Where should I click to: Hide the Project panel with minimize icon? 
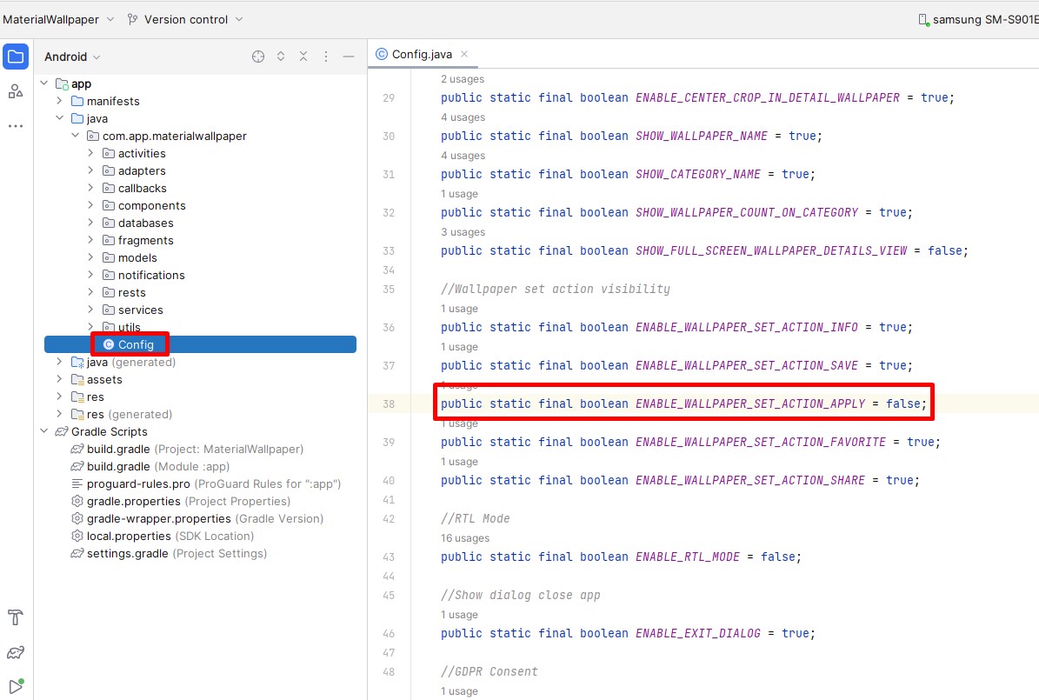pos(349,57)
